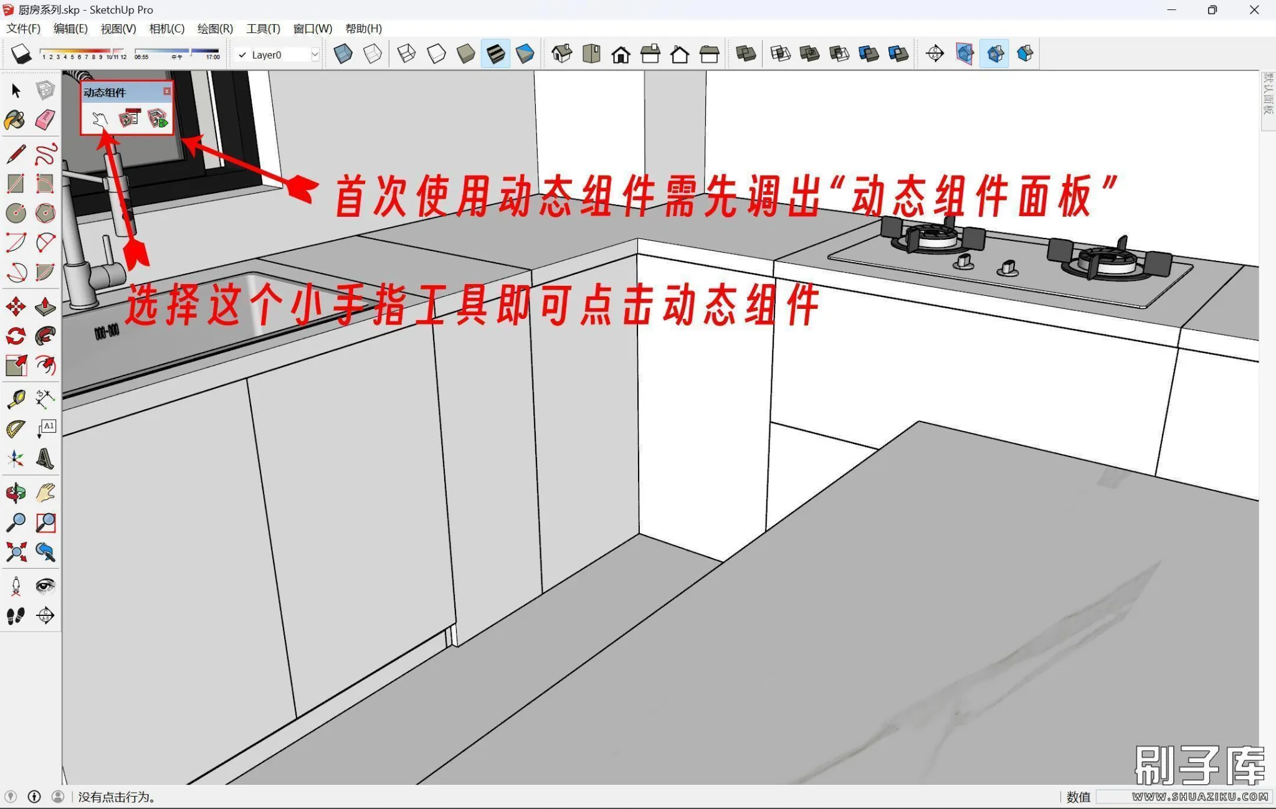Select the Eraser tool

click(45, 120)
